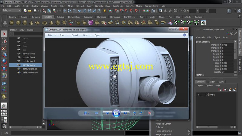Open the Edit Mesh menu
The image size is (242, 136).
pyautogui.click(x=80, y=6)
